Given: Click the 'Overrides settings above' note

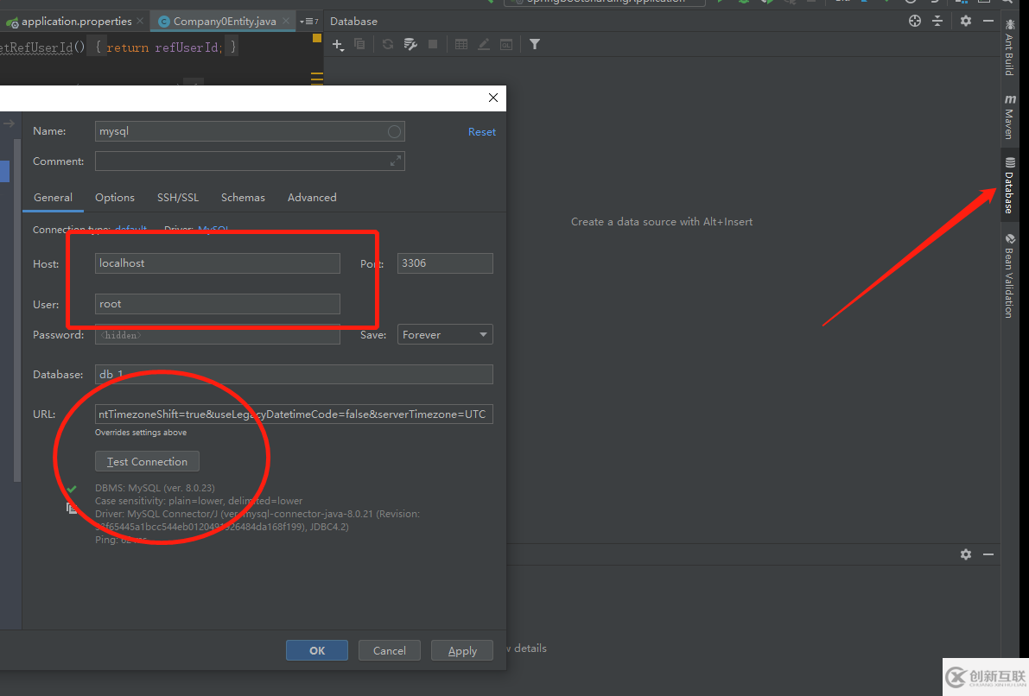Looking at the screenshot, I should [141, 433].
